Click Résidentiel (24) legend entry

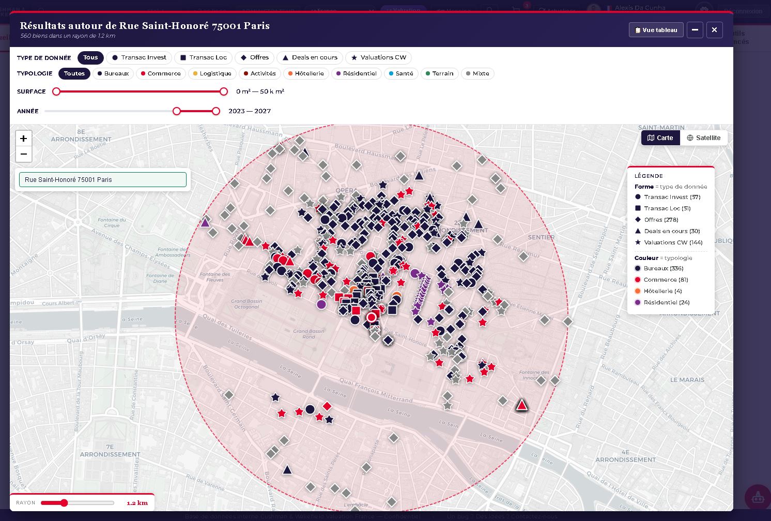[x=662, y=302]
